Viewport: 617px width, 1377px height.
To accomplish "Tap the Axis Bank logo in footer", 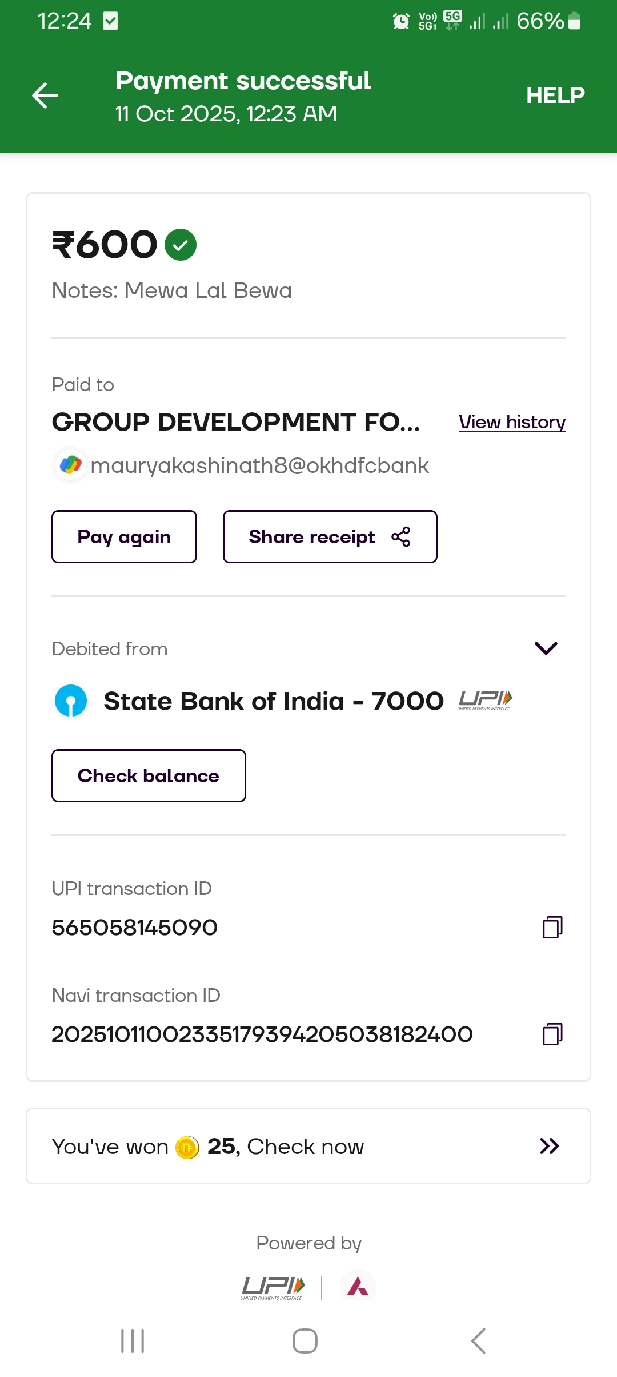I will pos(358,1287).
